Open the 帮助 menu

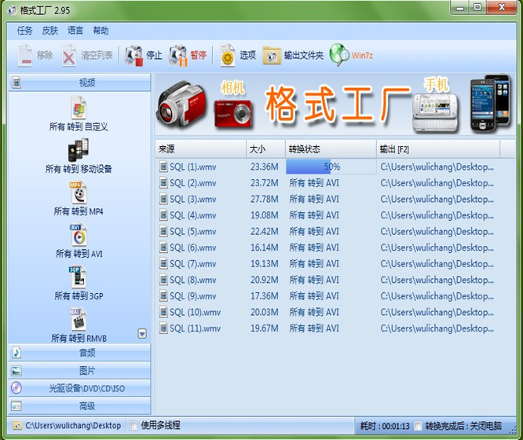tap(101, 31)
